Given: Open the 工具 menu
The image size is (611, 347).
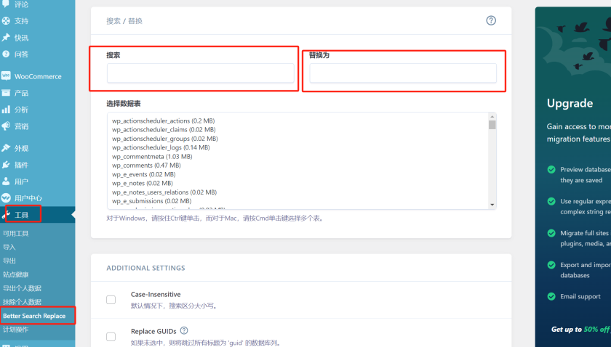Looking at the screenshot, I should tap(21, 215).
